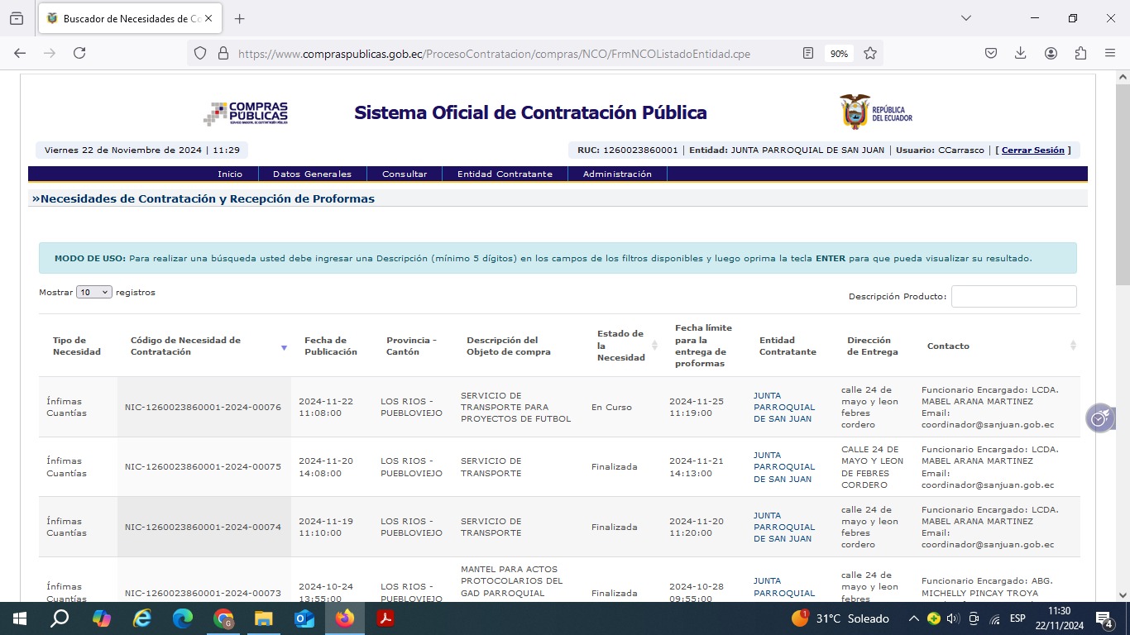Viewport: 1130px width, 635px height.
Task: Click the Descripción Producto search field
Action: 1013,296
